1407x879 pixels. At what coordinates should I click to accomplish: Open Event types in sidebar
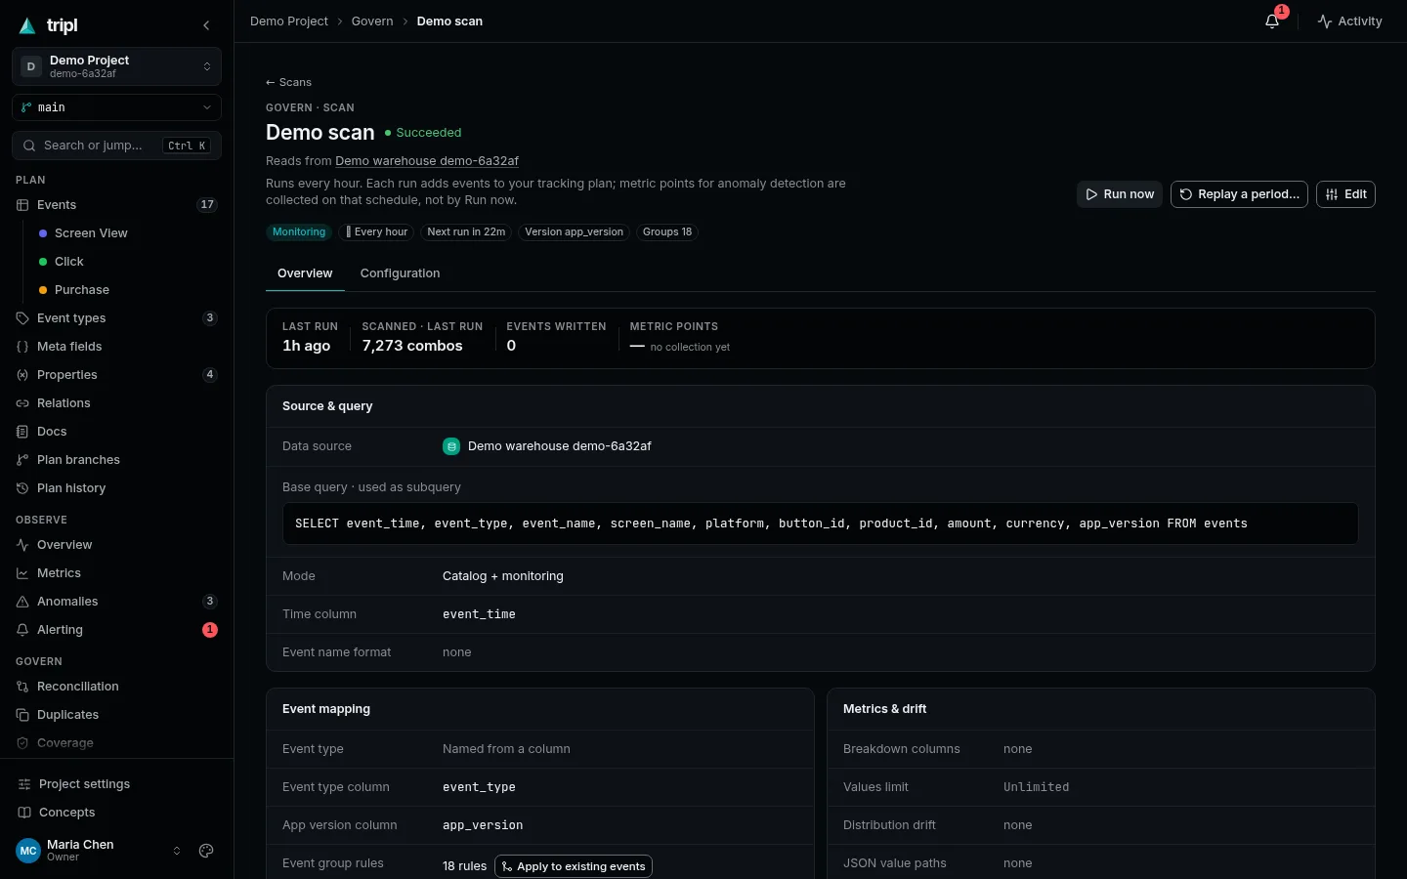116,318
